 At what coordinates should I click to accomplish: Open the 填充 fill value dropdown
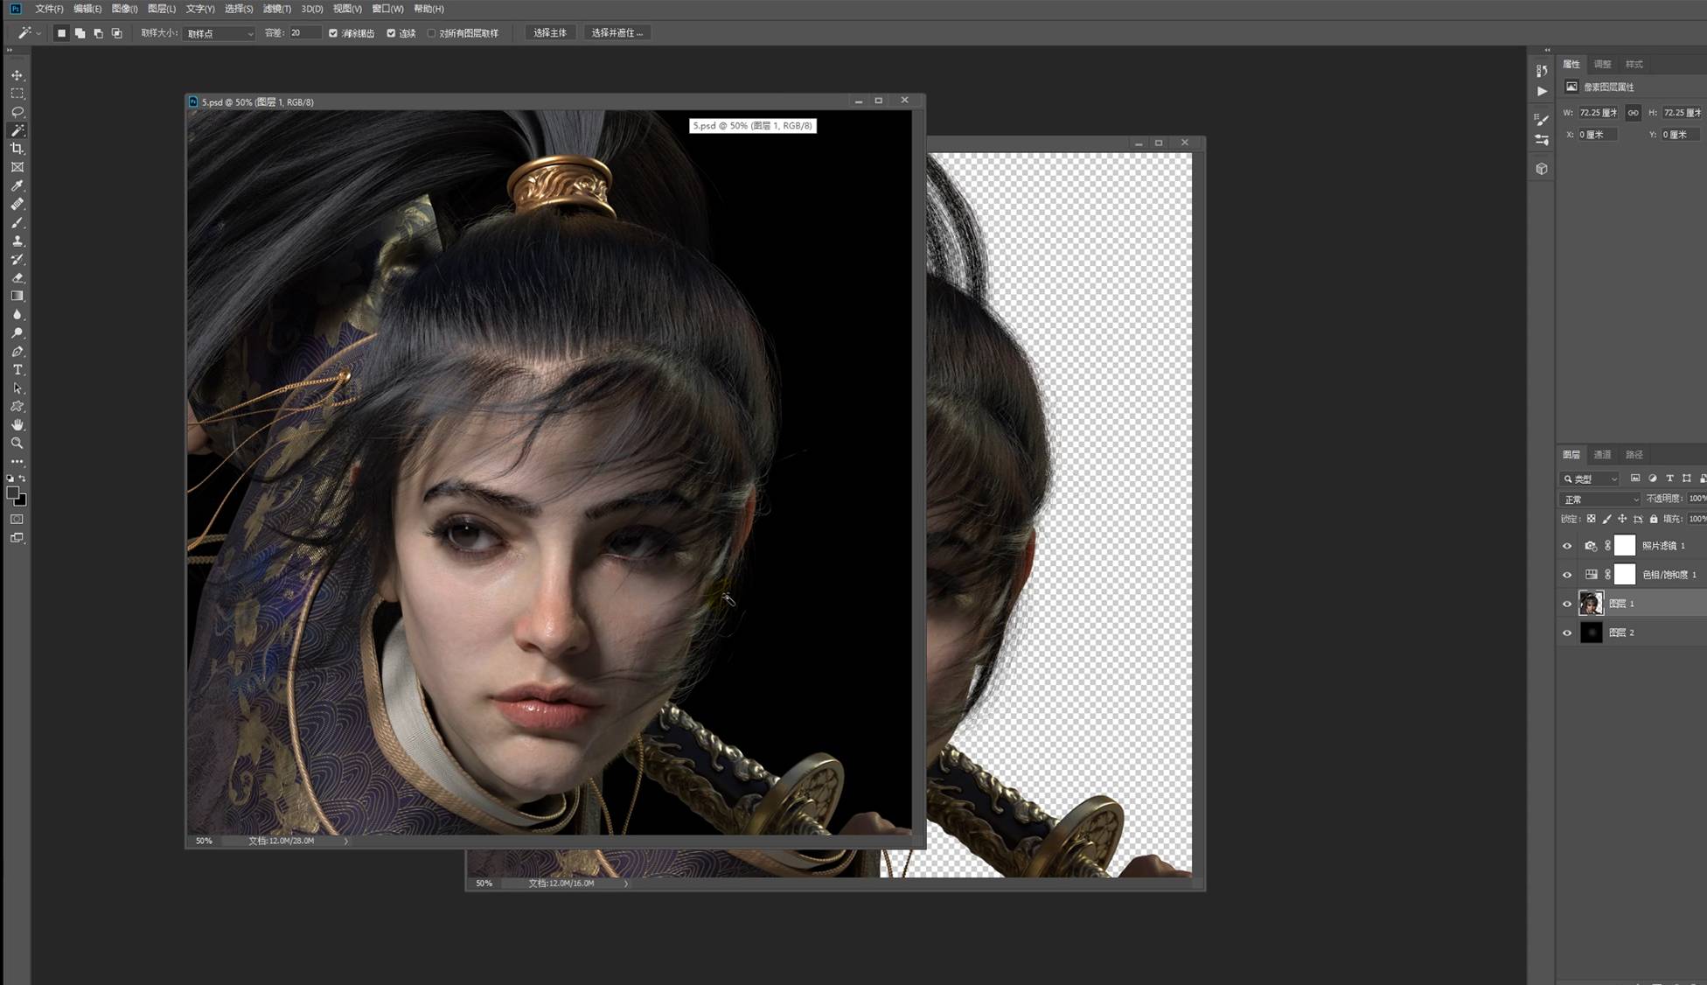click(x=1697, y=519)
